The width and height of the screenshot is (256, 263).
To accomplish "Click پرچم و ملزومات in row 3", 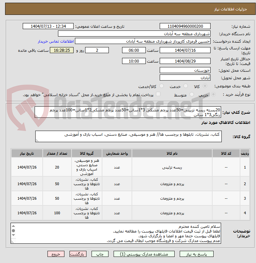I will 172,199.
